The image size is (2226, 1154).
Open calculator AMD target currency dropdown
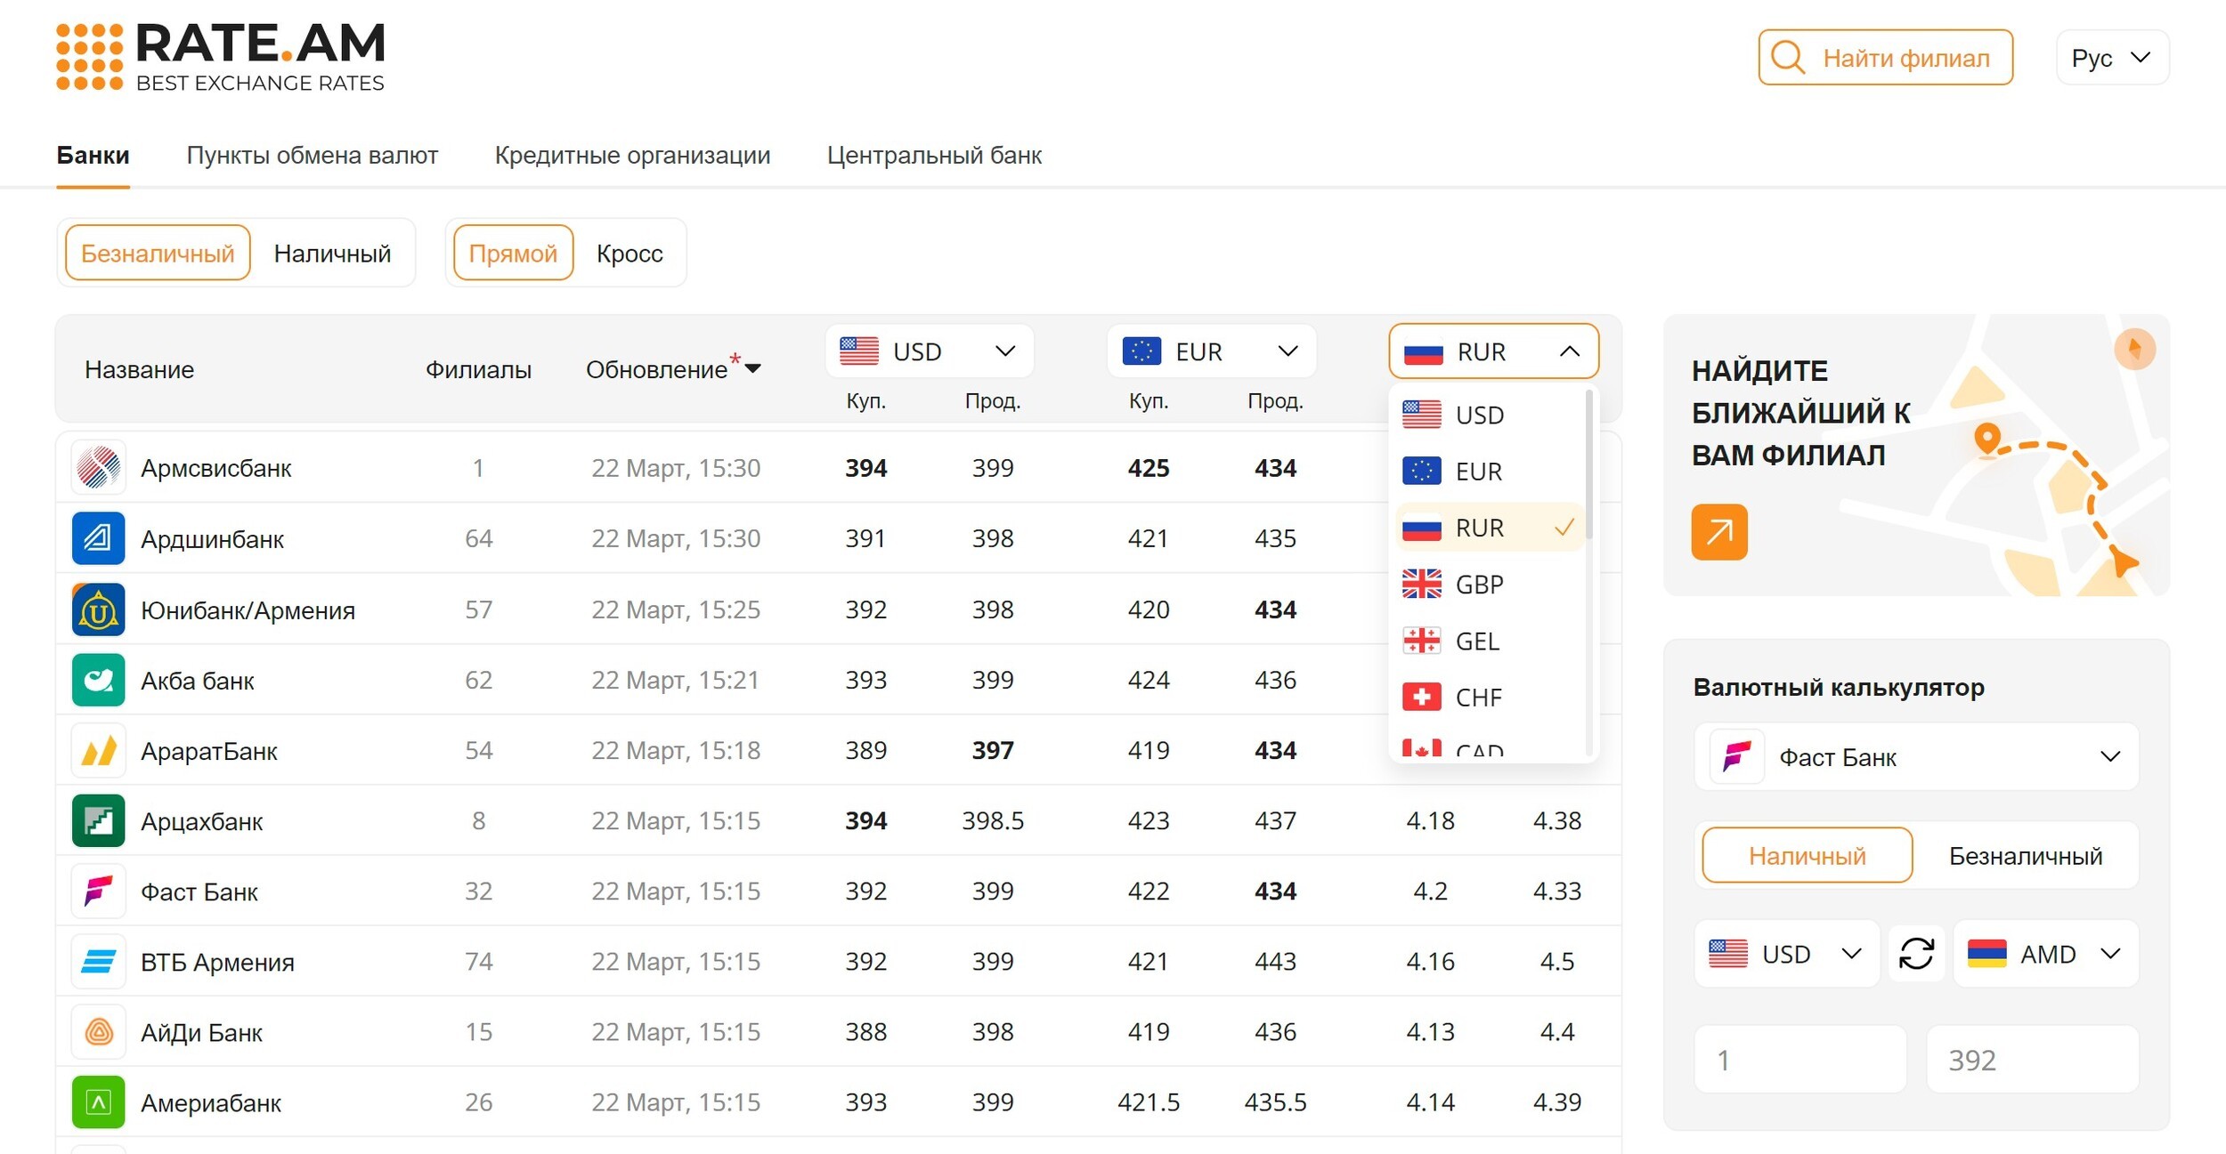[2045, 954]
